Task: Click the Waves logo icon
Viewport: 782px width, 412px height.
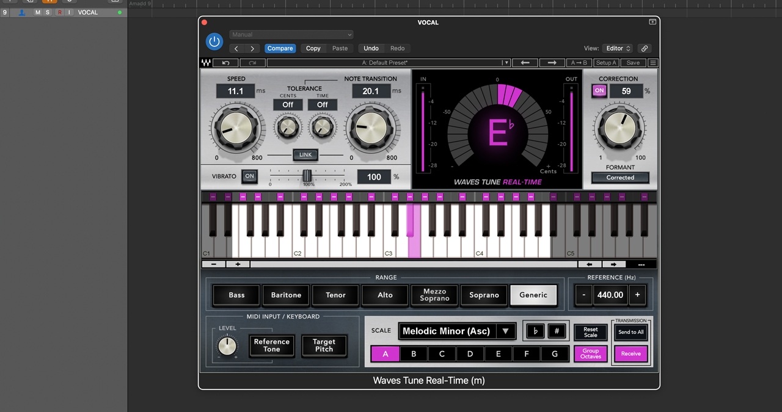Action: point(206,63)
